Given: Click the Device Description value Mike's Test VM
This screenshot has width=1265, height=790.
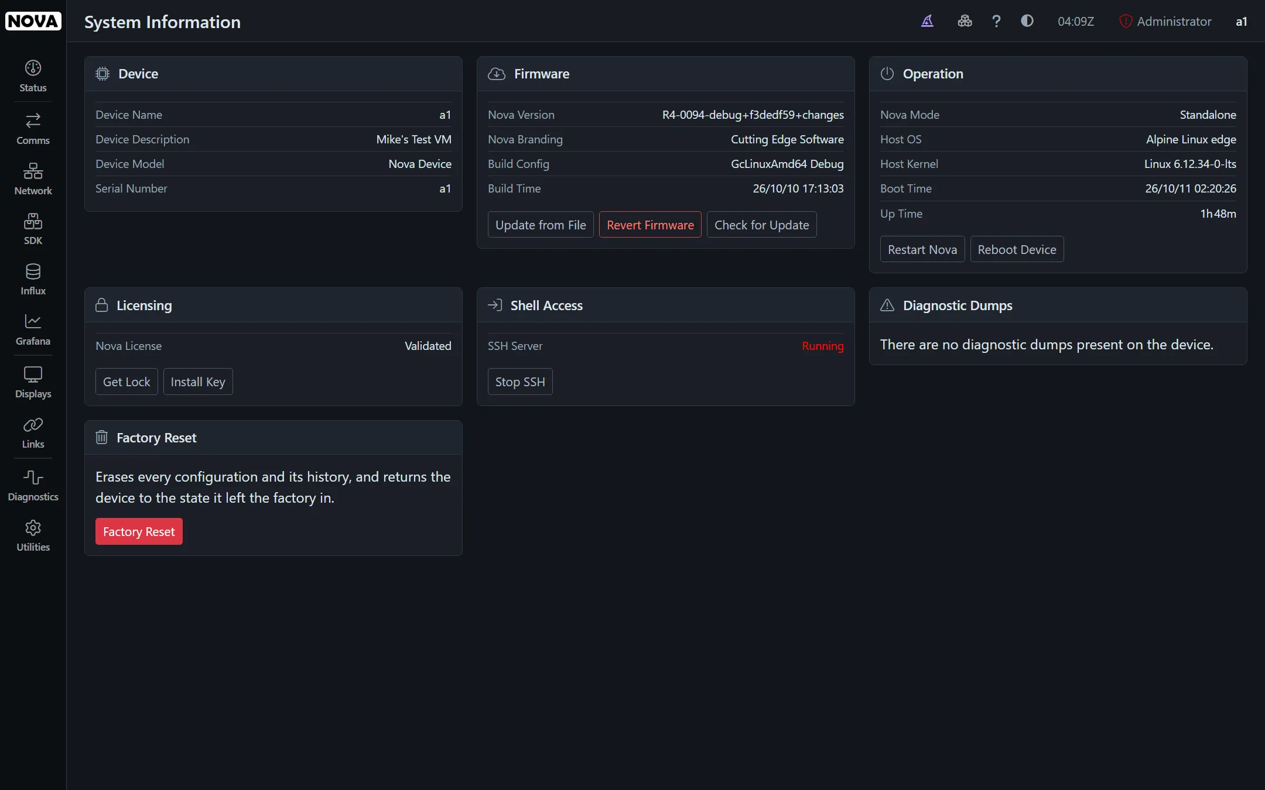Looking at the screenshot, I should point(414,139).
